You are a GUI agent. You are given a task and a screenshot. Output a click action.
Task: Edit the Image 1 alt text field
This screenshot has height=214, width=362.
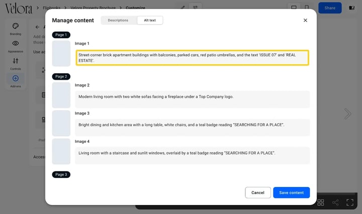[192, 58]
